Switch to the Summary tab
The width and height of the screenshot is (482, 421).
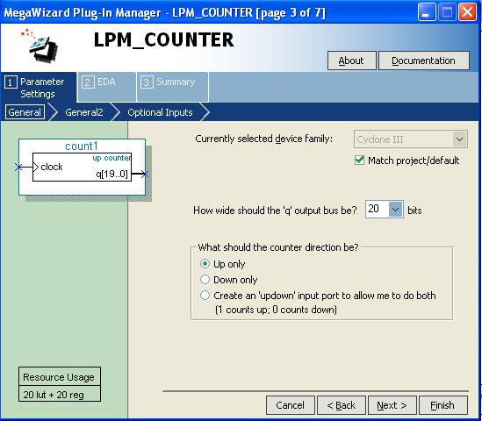(172, 87)
